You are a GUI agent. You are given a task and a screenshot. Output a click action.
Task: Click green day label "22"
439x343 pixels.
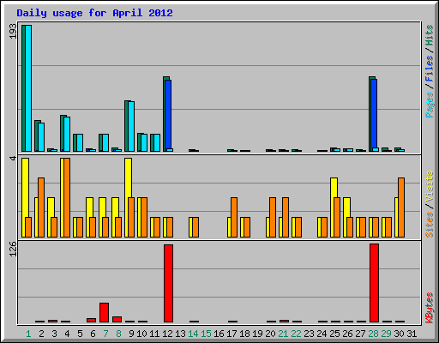(296, 334)
